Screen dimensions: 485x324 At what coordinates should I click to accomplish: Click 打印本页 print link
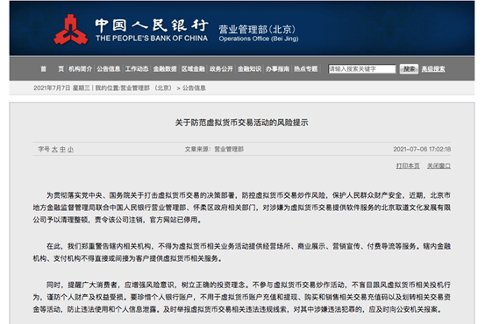point(408,166)
